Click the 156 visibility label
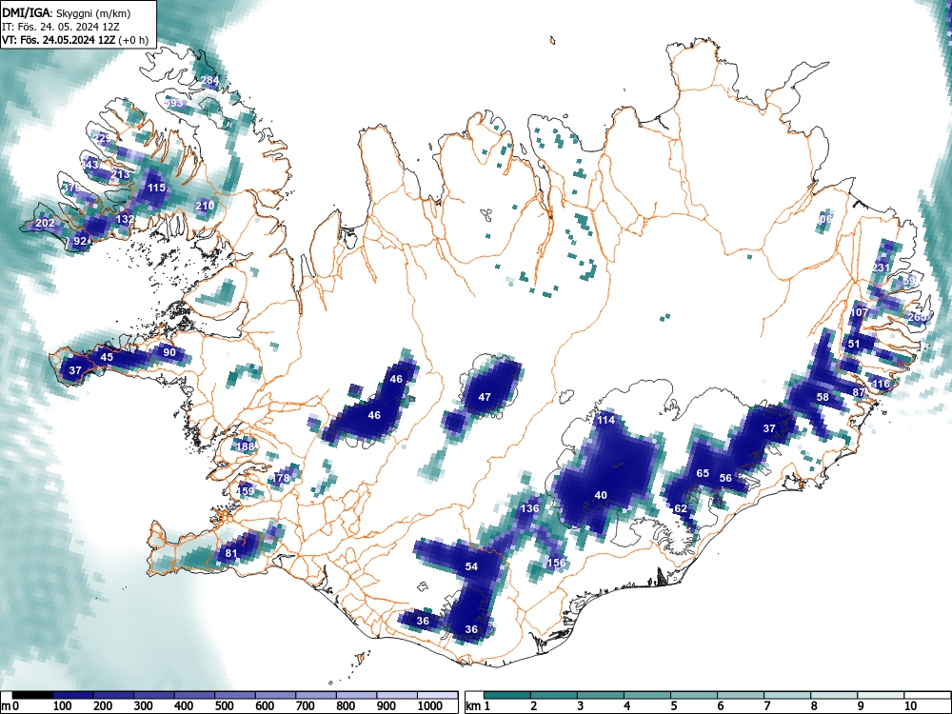The width and height of the screenshot is (952, 714). [556, 563]
